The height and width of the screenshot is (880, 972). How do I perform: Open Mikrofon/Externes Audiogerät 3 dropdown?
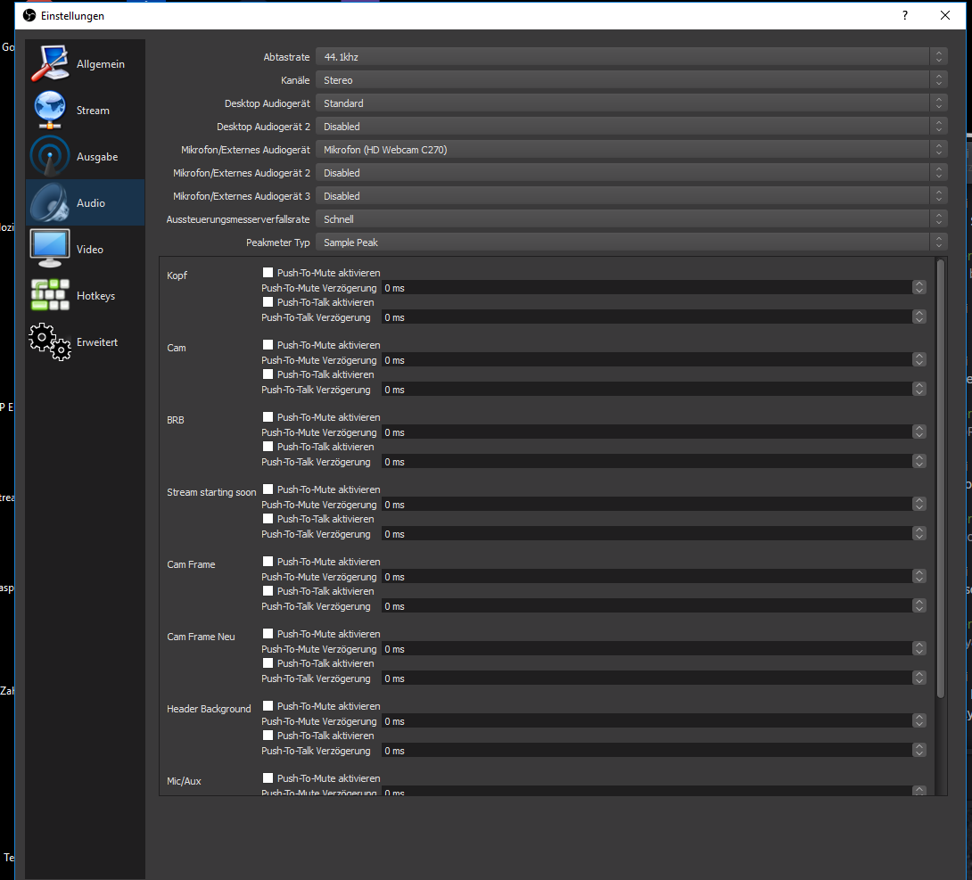coord(631,195)
